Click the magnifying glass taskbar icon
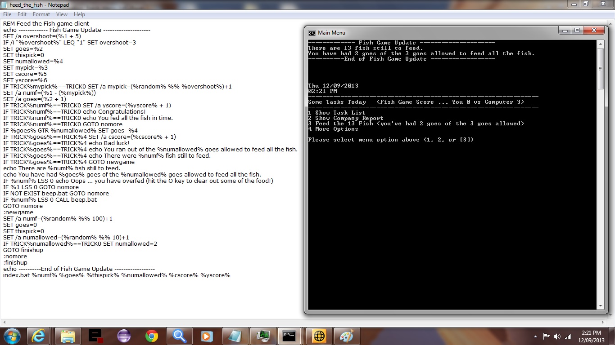615x345 pixels. (x=179, y=336)
